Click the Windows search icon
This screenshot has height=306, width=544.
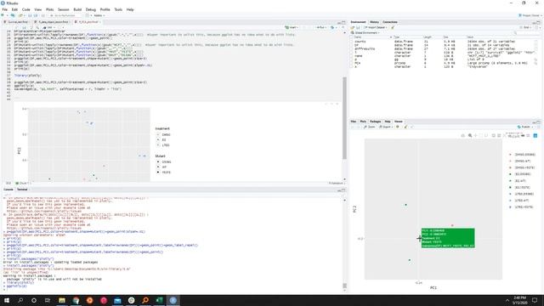(20, 300)
